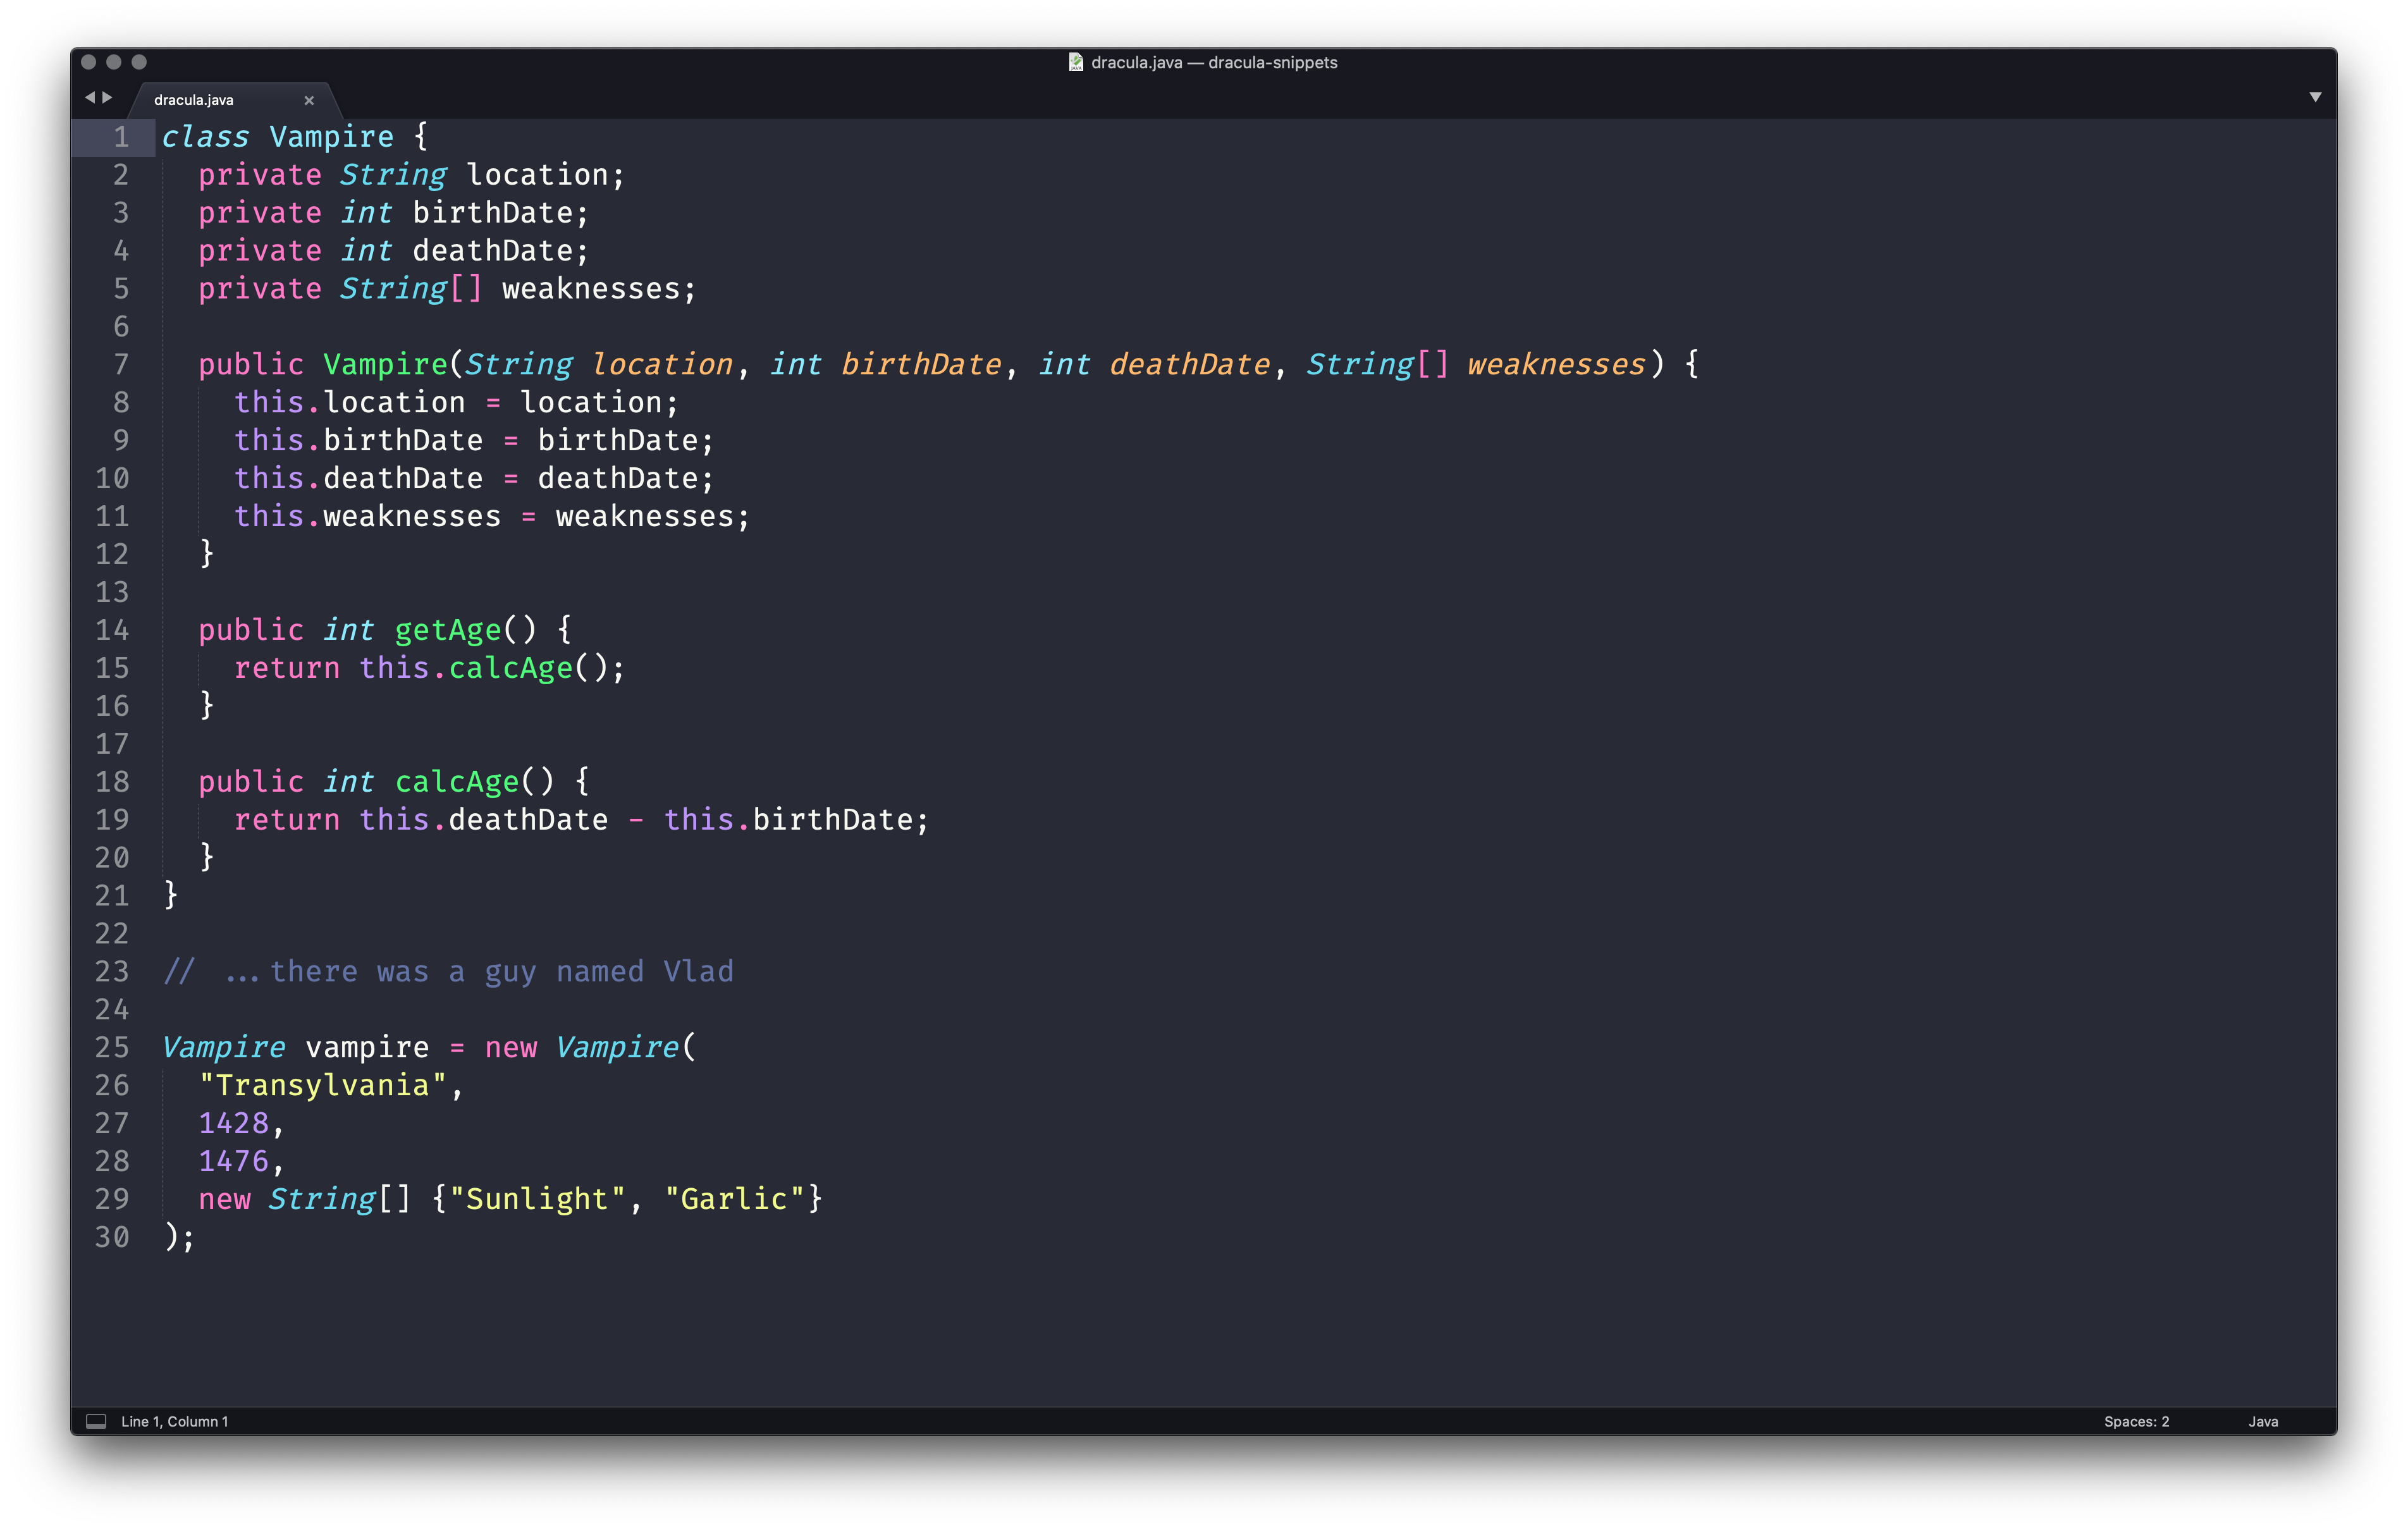The height and width of the screenshot is (1529, 2408).
Task: Click the "Transylvania" string literal
Action: [322, 1085]
